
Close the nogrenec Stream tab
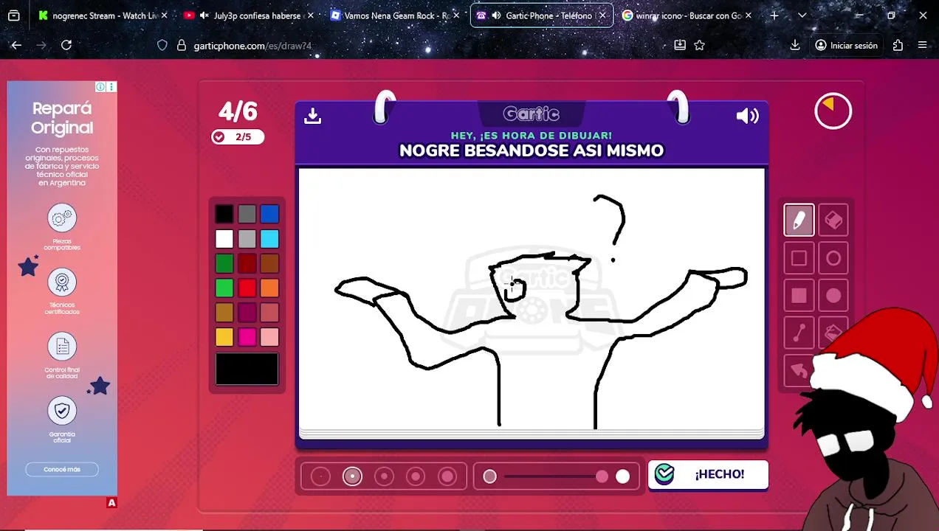tap(164, 15)
